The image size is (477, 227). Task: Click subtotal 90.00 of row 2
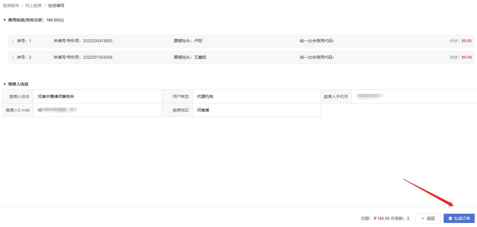[x=467, y=57]
